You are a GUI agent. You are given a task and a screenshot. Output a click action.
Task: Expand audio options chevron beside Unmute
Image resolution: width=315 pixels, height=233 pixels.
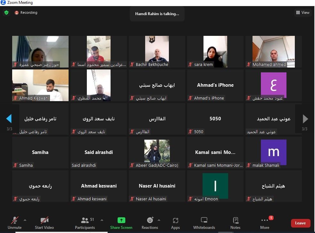point(25,220)
